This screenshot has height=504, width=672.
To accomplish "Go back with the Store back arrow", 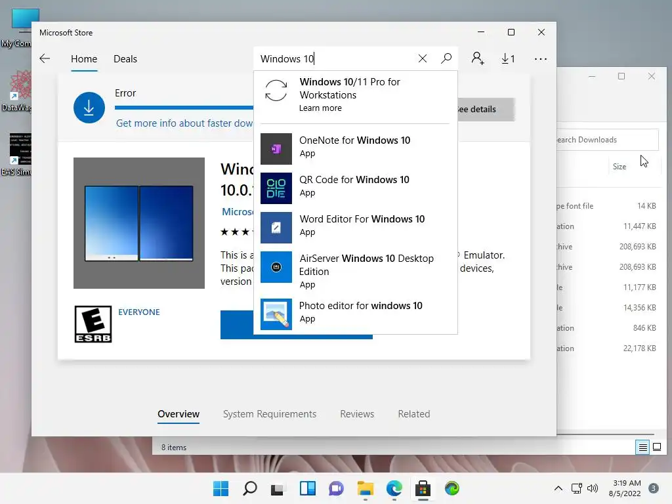I will (x=45, y=58).
